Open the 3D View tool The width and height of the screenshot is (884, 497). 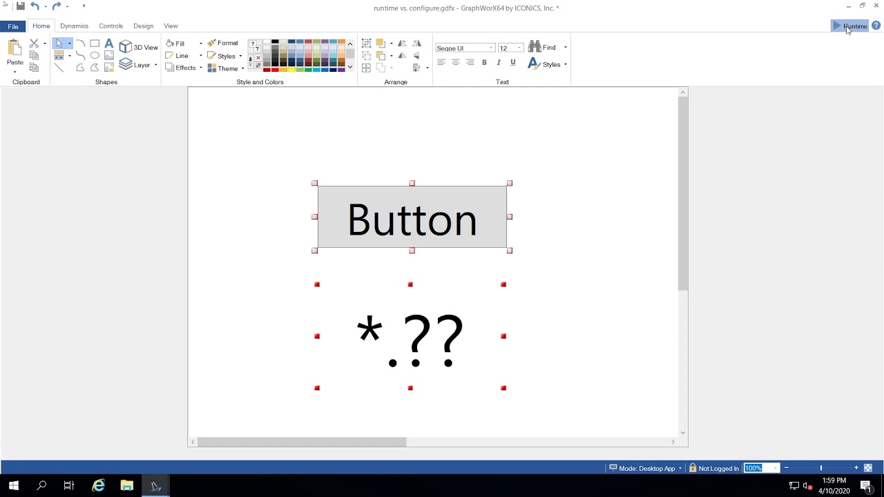138,47
